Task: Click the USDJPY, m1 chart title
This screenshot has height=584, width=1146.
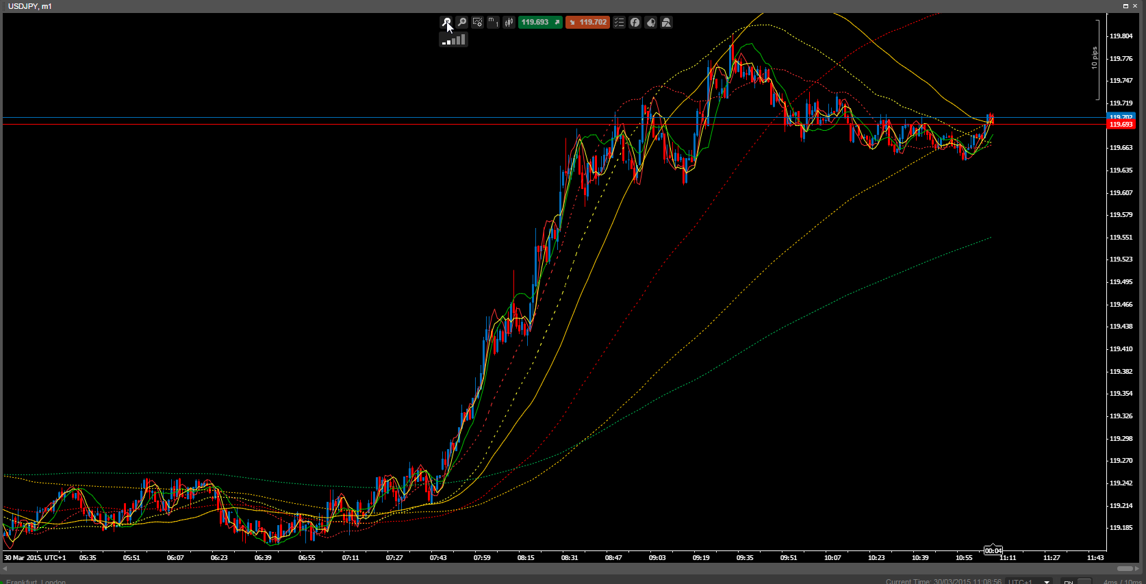Action: click(29, 6)
